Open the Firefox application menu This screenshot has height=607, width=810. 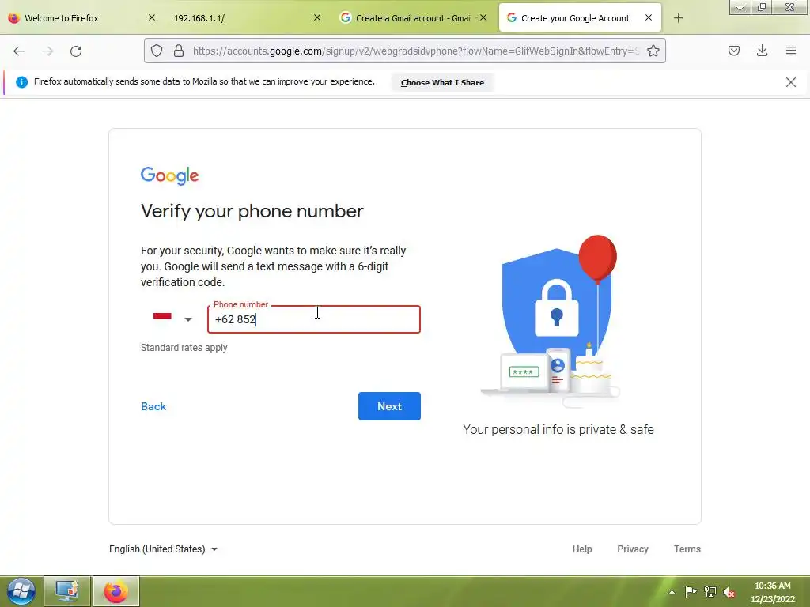(x=791, y=51)
